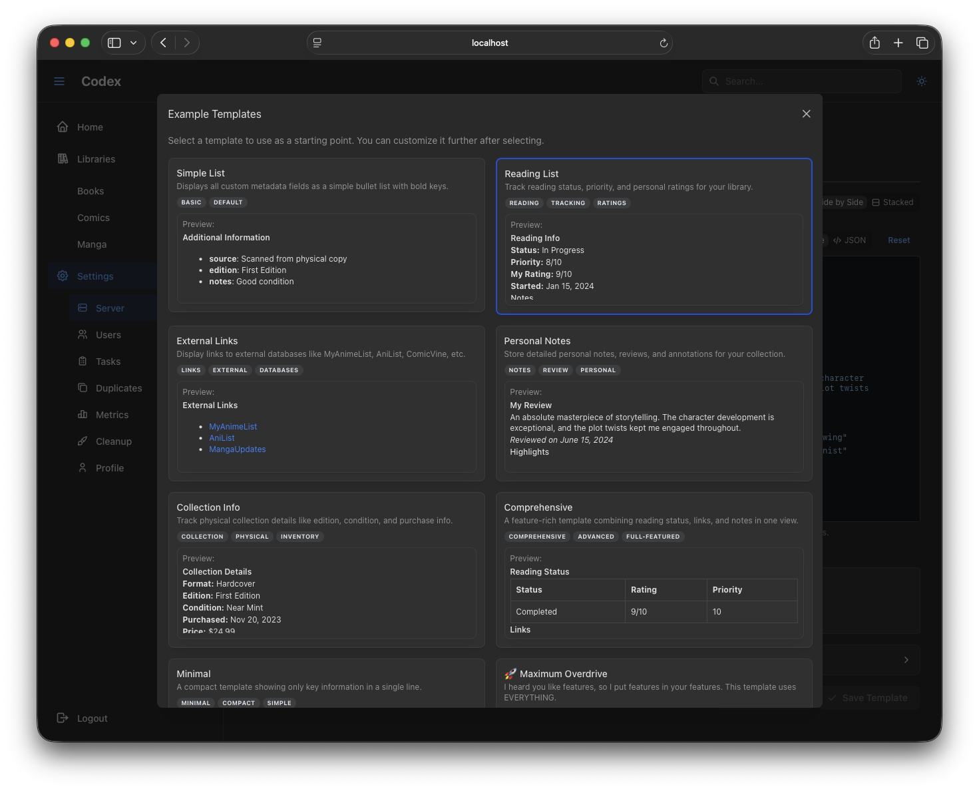Viewport: 979px width, 791px height.
Task: Switch the theme using the sun icon
Action: [x=921, y=81]
